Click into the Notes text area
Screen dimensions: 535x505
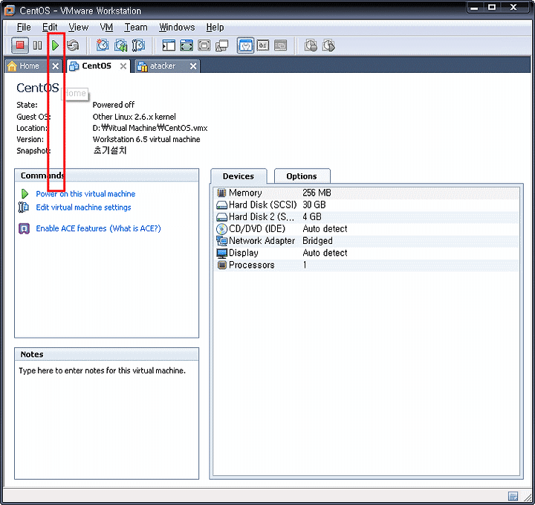(106, 420)
